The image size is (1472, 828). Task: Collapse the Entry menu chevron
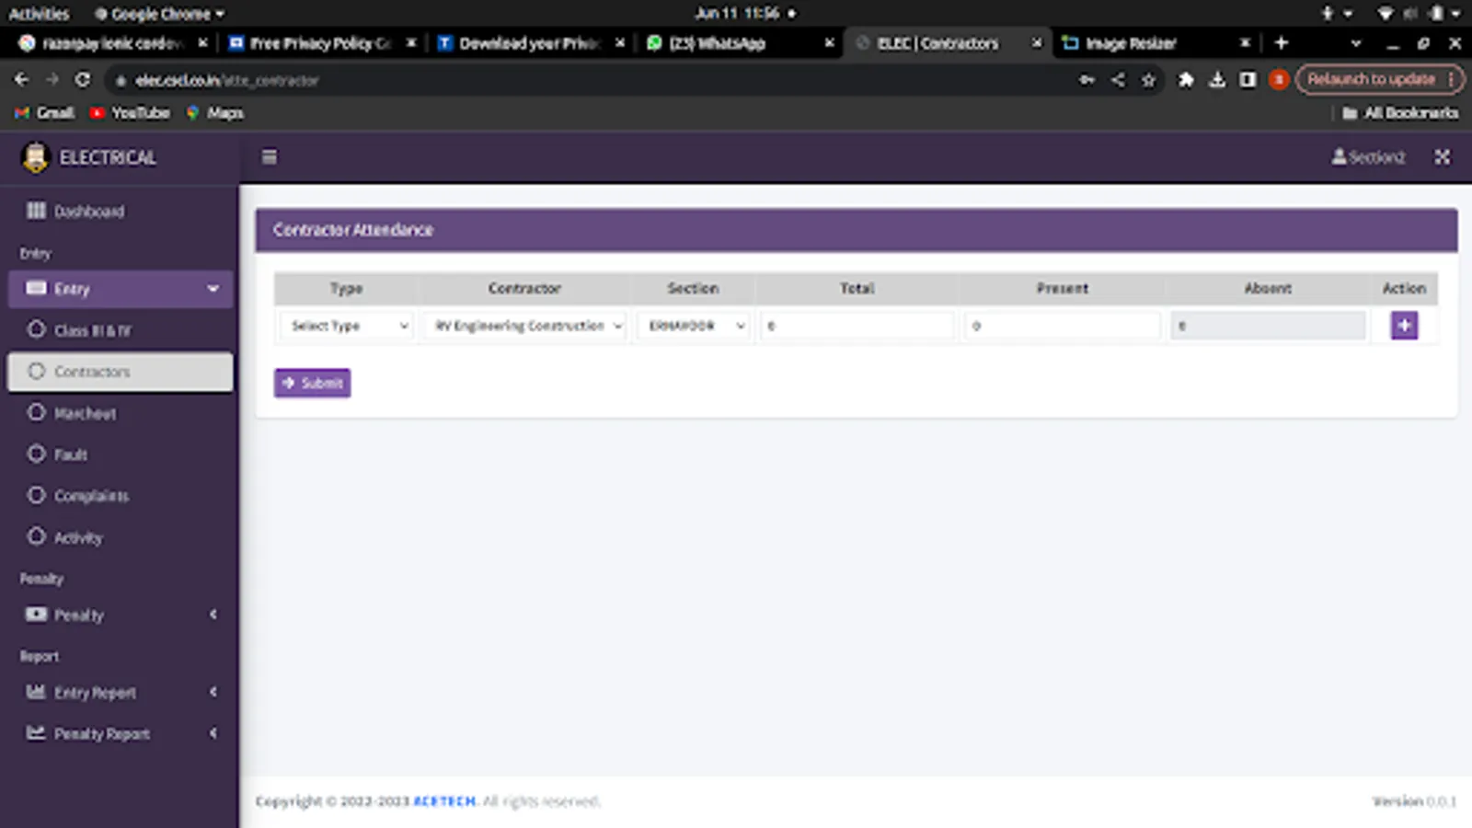(x=213, y=289)
